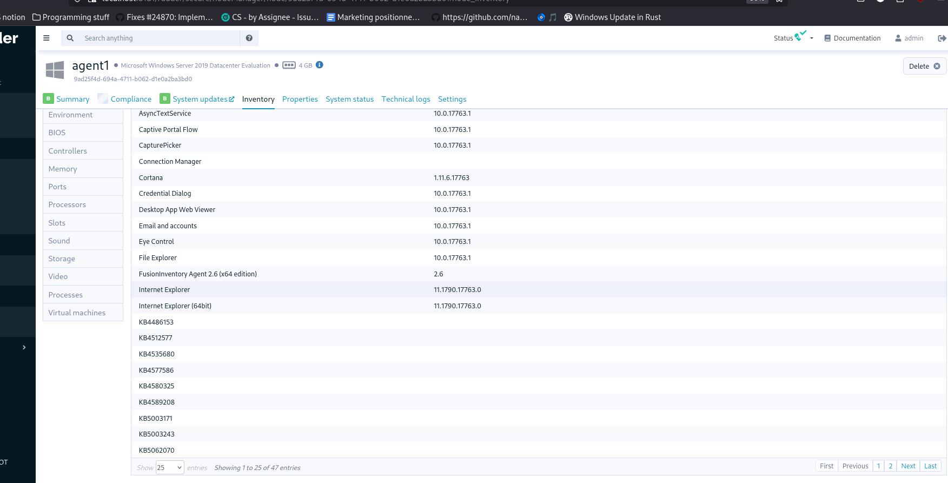Go to Last page of entries
Viewport: 948px width, 483px height.
click(930, 466)
